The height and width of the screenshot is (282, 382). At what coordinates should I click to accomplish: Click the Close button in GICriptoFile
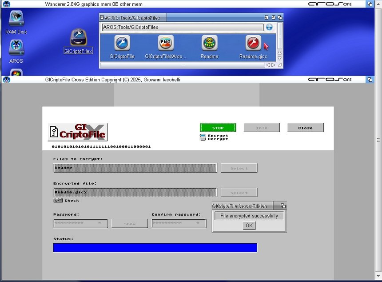pyautogui.click(x=306, y=128)
